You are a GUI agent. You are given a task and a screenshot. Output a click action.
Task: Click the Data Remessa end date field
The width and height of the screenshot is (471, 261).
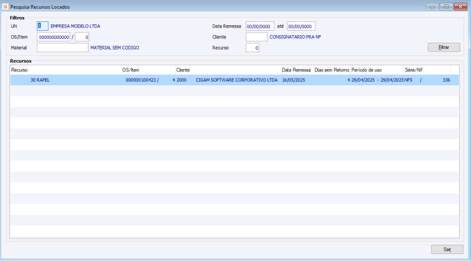click(301, 26)
